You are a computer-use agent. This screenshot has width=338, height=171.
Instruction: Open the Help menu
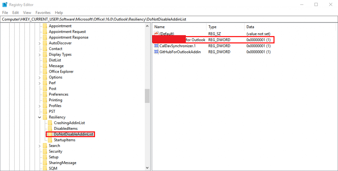click(59, 13)
